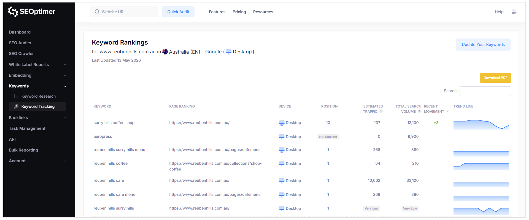
Task: Click the Keyword Research bar chart icon
Action: (x=16, y=96)
